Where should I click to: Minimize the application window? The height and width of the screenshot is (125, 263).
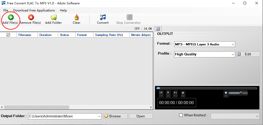click(233, 3)
